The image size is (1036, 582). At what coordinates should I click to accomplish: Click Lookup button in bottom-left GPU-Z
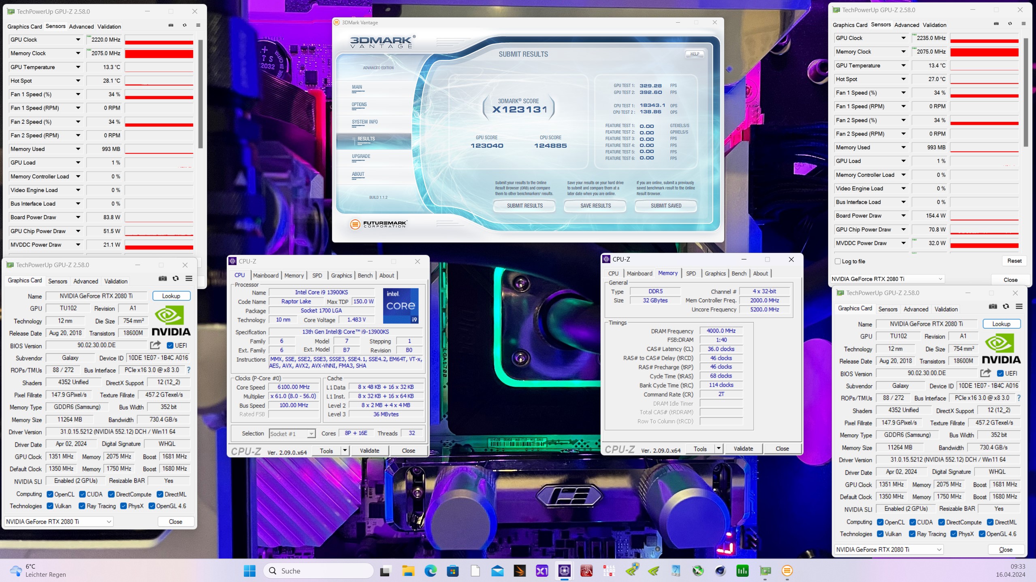pyautogui.click(x=171, y=296)
